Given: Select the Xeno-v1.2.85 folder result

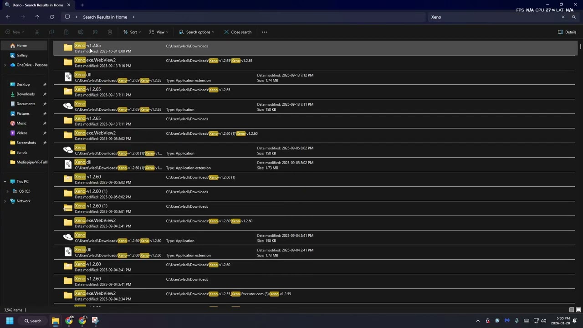Looking at the screenshot, I should (x=314, y=48).
